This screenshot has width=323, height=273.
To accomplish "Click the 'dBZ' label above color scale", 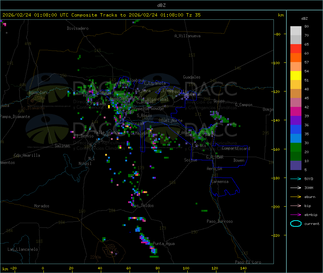I will coord(304,19).
